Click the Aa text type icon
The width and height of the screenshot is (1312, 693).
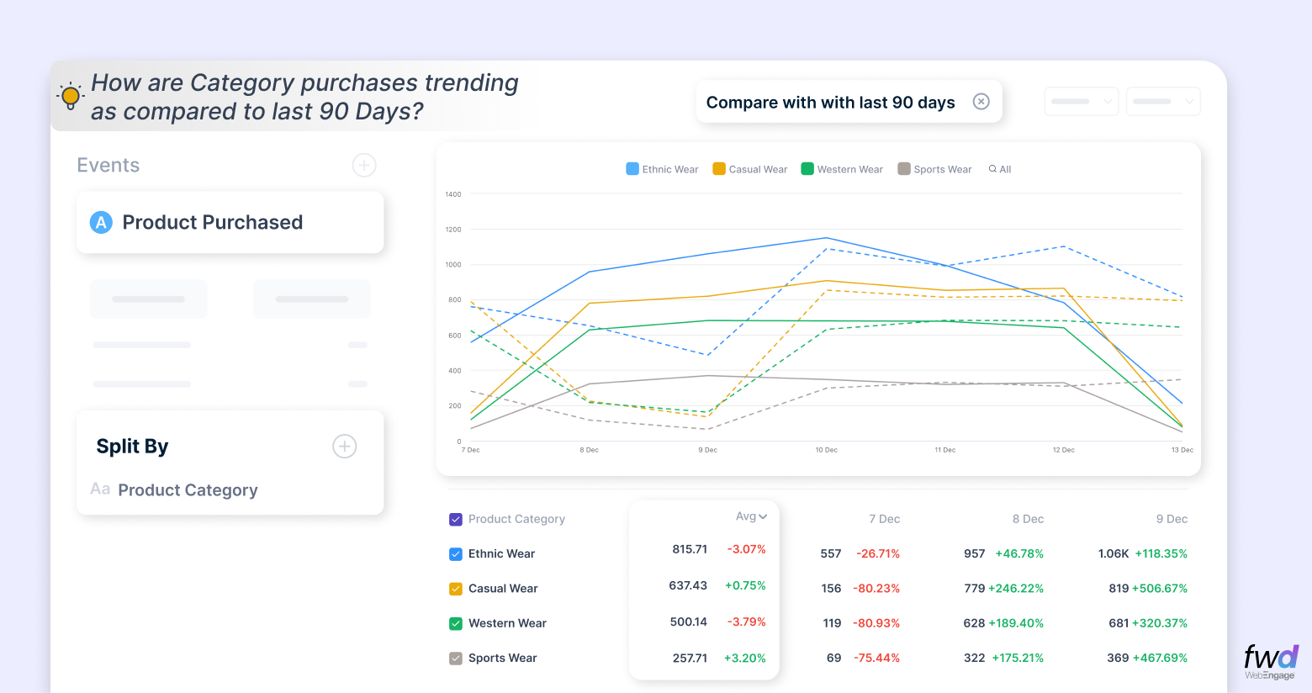point(100,489)
